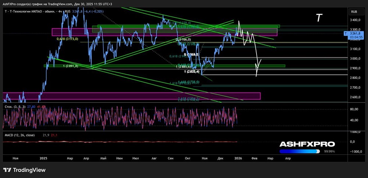The height and width of the screenshot is (178, 368).
Task: Click the 2025 label on time axis
Action: pos(43,158)
